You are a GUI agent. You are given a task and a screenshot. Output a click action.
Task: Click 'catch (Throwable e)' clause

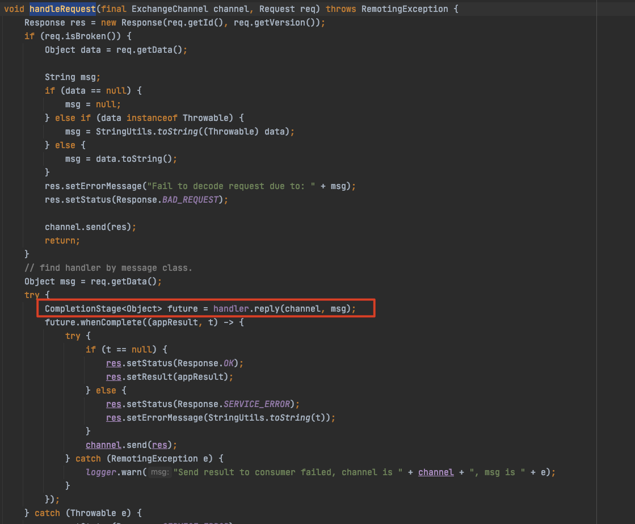83,513
